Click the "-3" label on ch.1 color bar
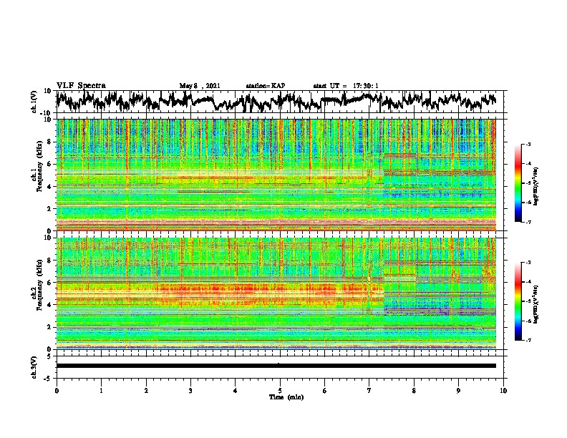 pos(528,145)
